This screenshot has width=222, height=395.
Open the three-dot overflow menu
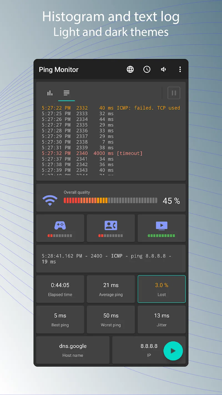180,69
